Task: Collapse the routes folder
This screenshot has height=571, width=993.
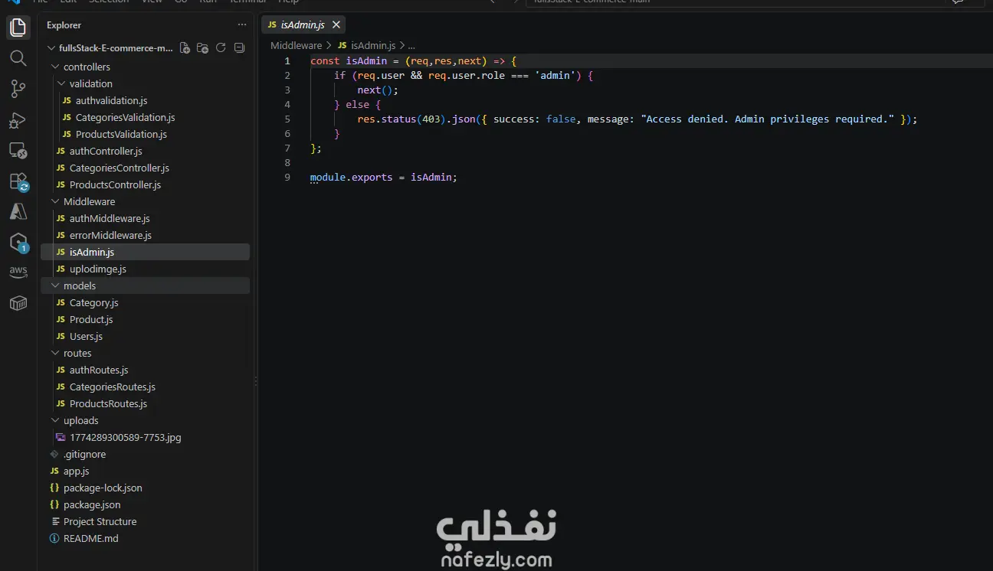Action: (55, 353)
